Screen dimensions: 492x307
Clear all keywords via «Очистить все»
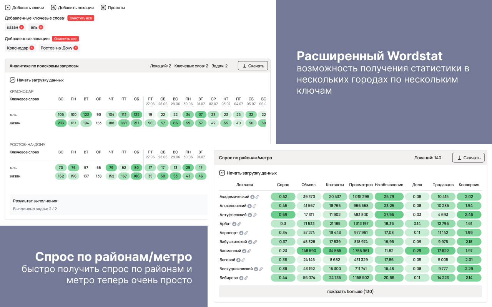81,18
